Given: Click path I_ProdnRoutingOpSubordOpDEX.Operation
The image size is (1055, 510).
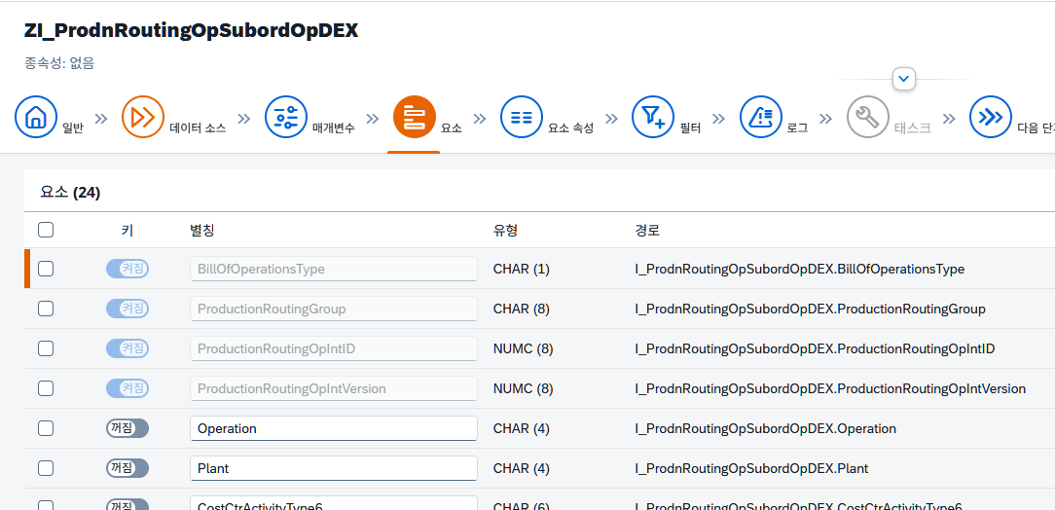Looking at the screenshot, I should pos(766,428).
